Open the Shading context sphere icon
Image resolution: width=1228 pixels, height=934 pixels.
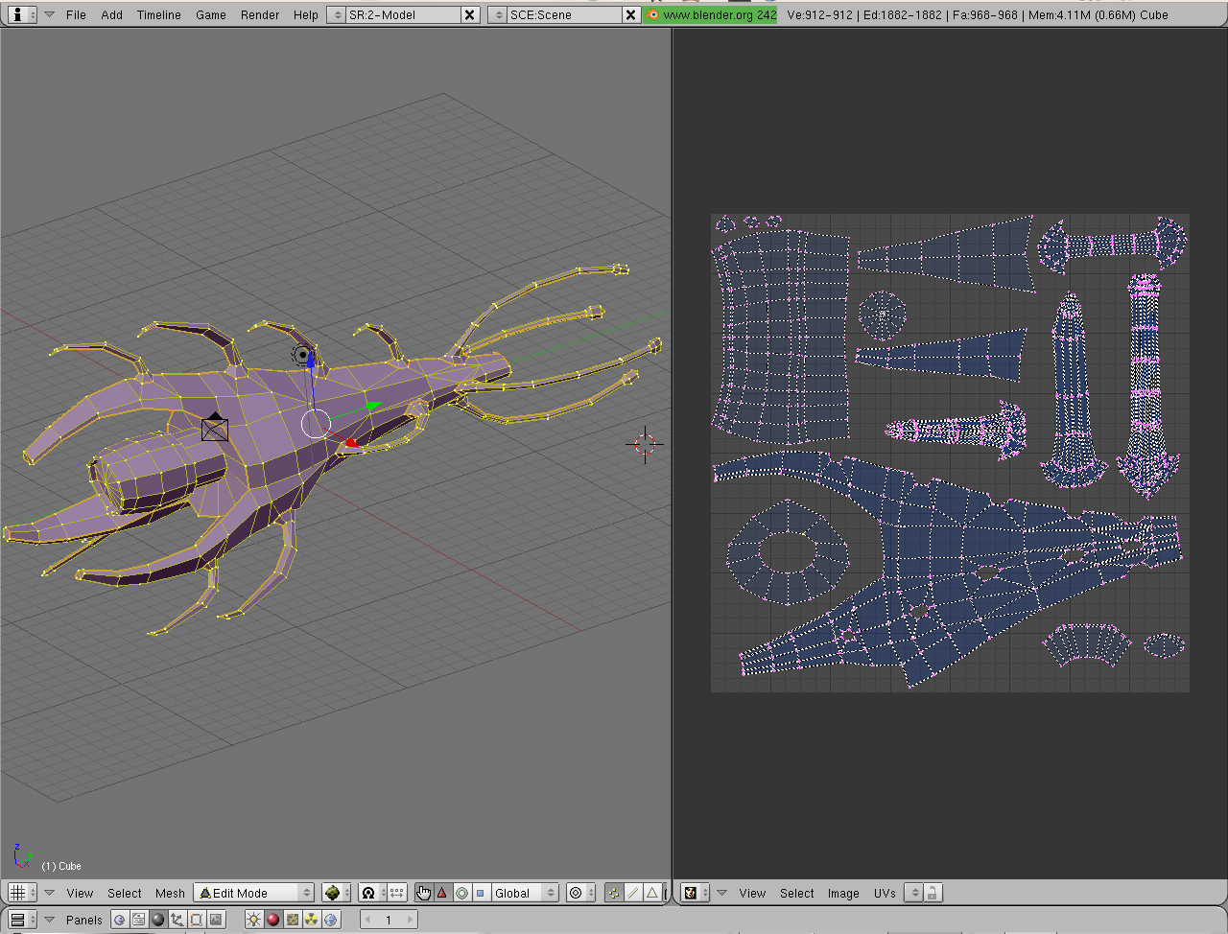tap(158, 920)
